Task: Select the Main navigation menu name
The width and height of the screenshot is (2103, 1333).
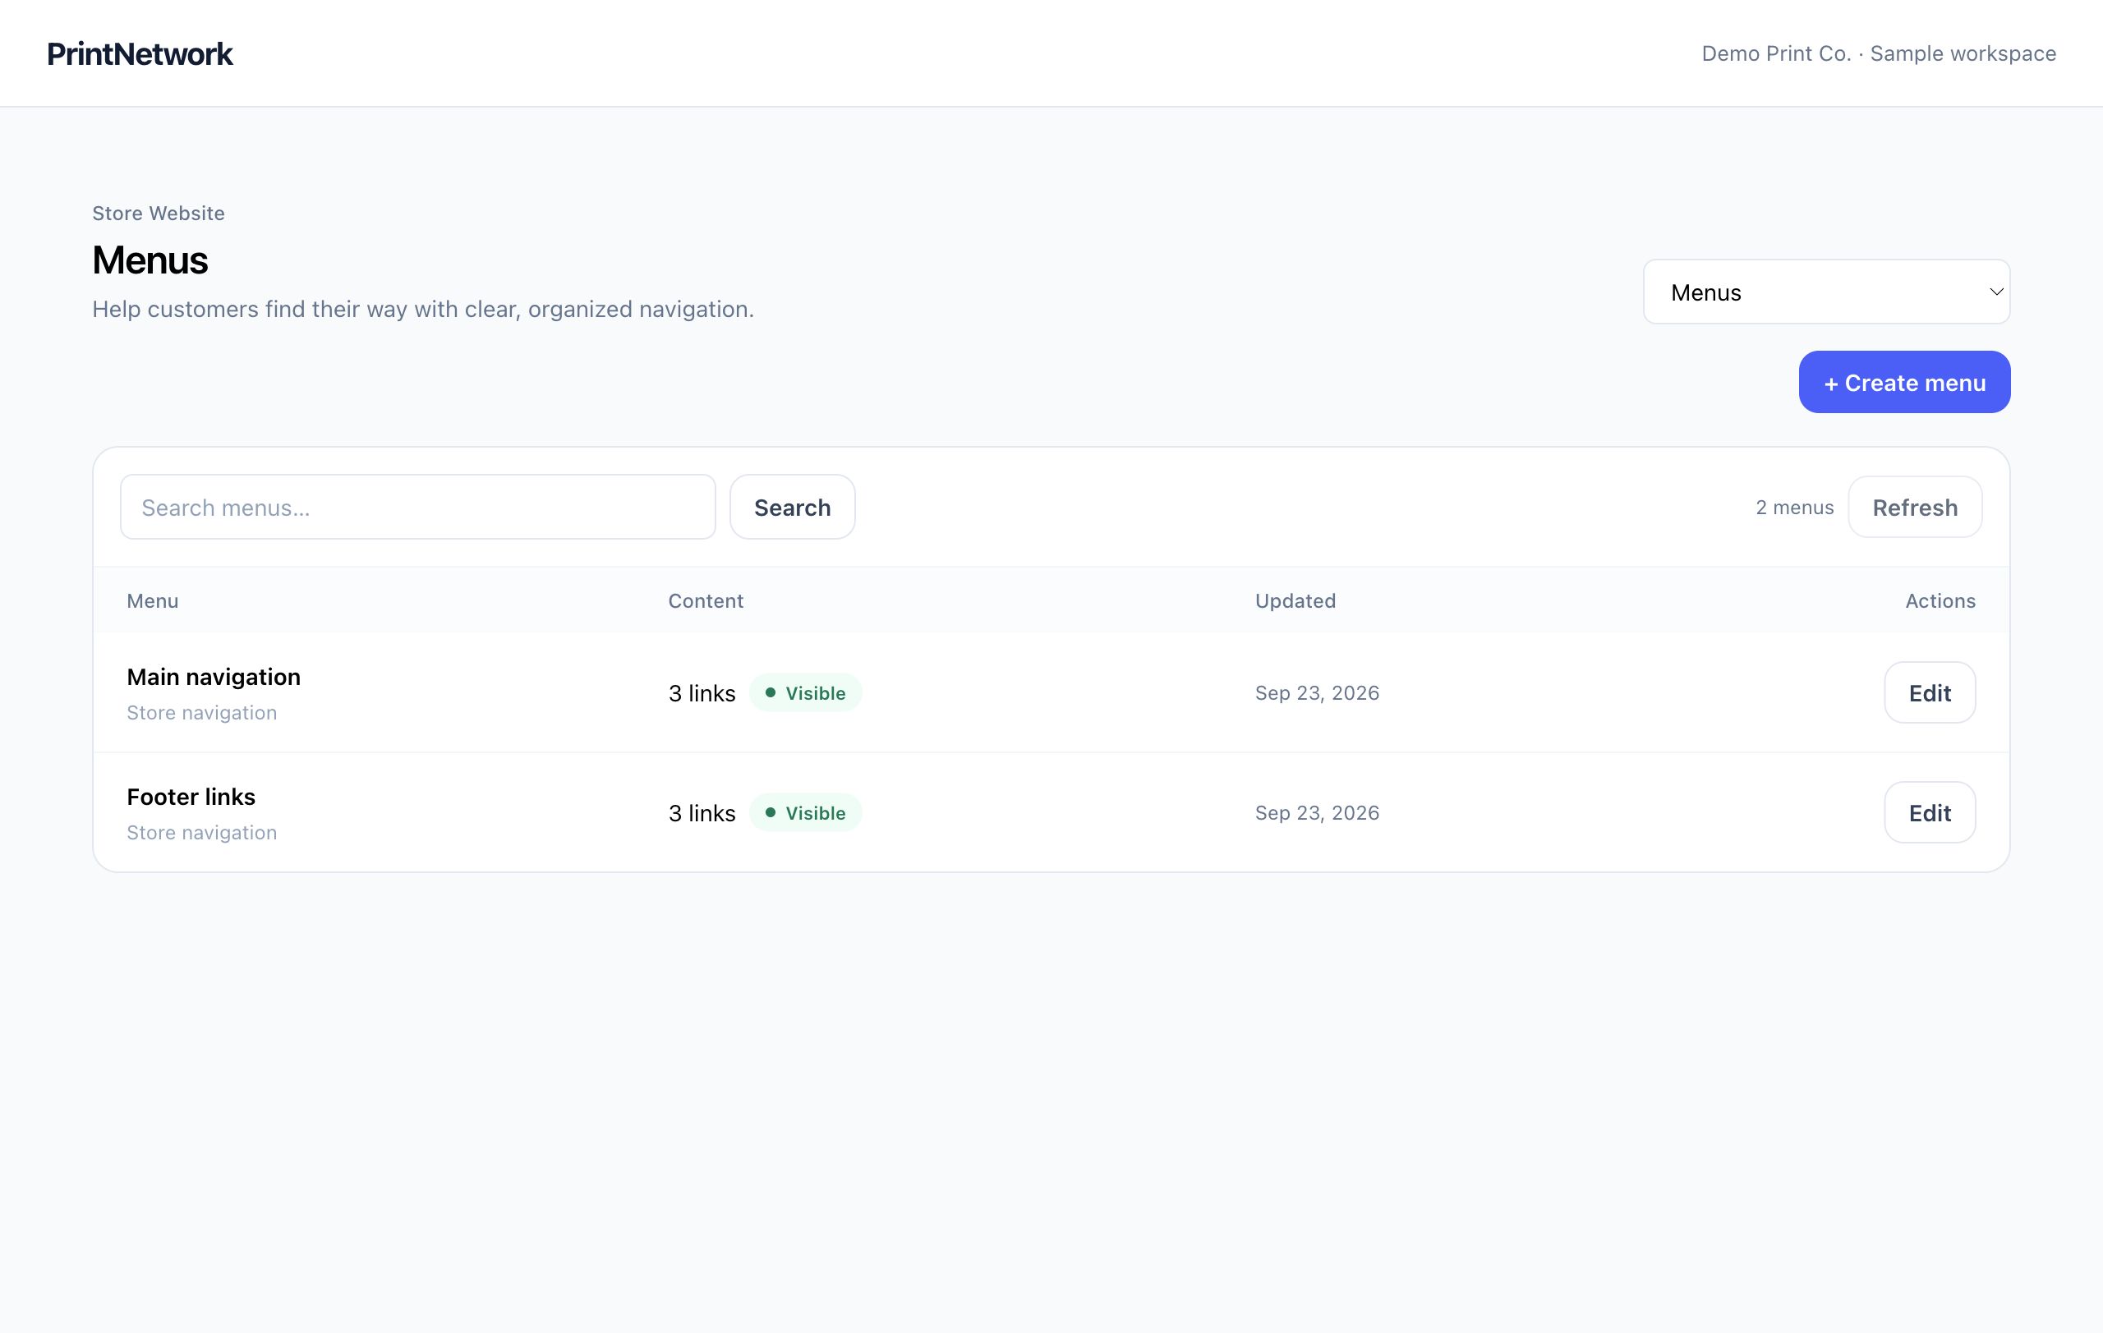Action: [213, 677]
